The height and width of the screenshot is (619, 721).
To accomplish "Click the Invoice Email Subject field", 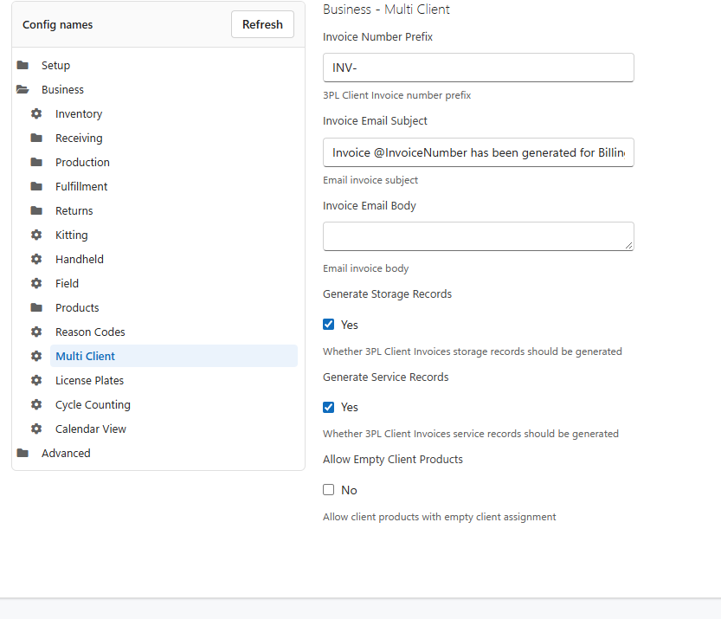I will coord(478,152).
